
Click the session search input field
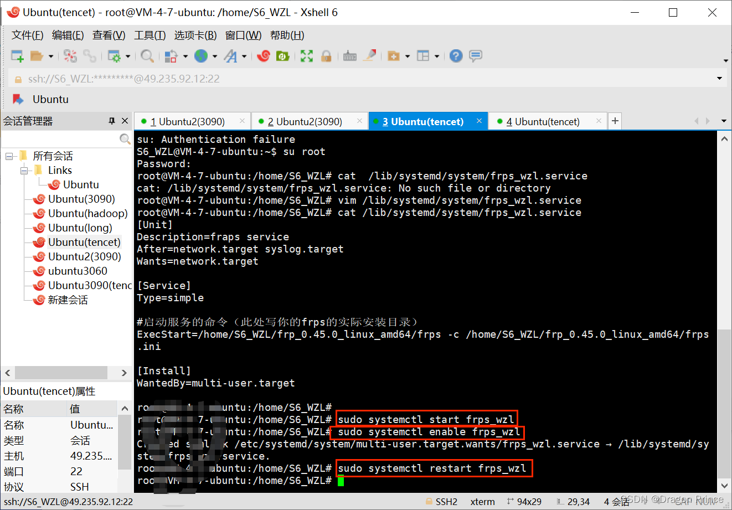(x=60, y=139)
